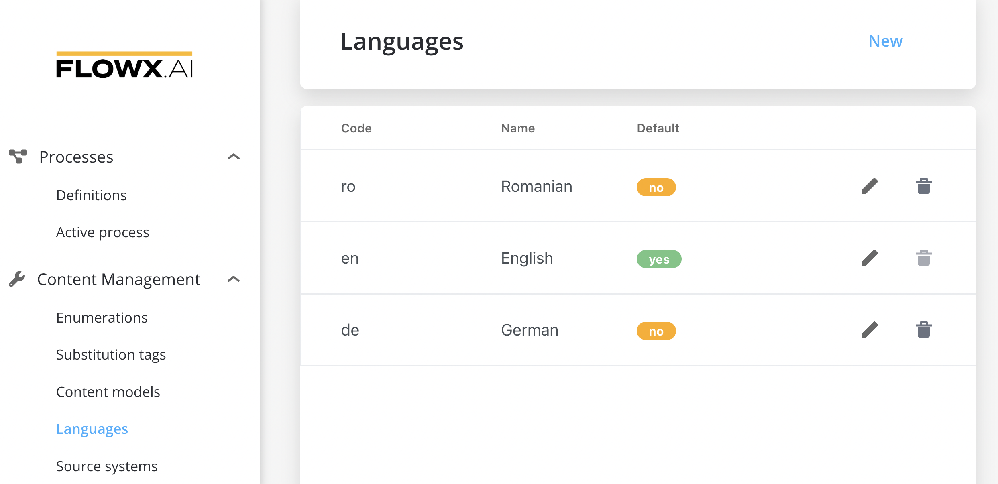Screen dimensions: 998x484
Task: Select Source systems menu item
Action: 107,466
